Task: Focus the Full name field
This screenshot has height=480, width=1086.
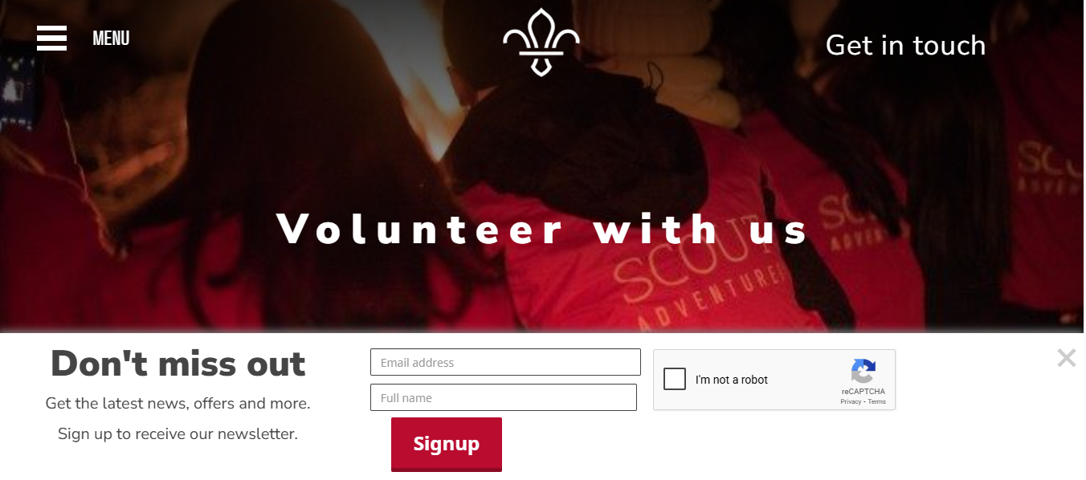Action: pyautogui.click(x=504, y=397)
